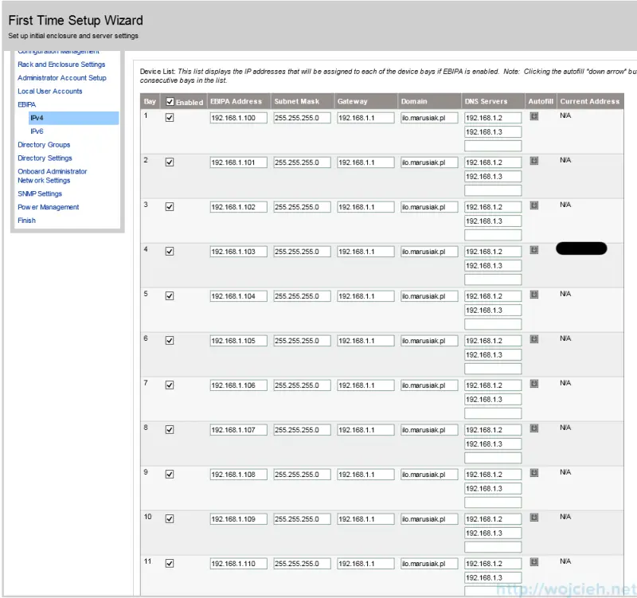Use the autofill arrow in bay 6 row
Image resolution: width=637 pixels, height=598 pixels.
coord(533,339)
